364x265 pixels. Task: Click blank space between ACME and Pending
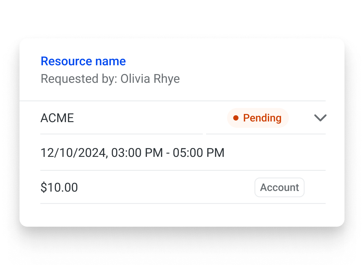[x=149, y=118]
